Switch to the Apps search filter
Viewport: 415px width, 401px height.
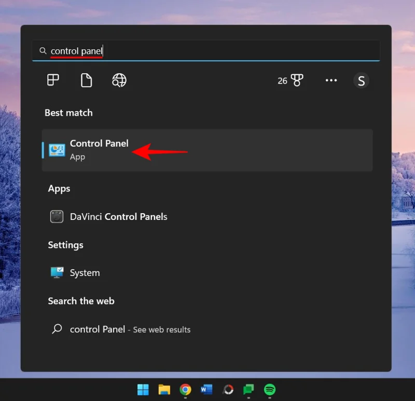click(x=54, y=80)
